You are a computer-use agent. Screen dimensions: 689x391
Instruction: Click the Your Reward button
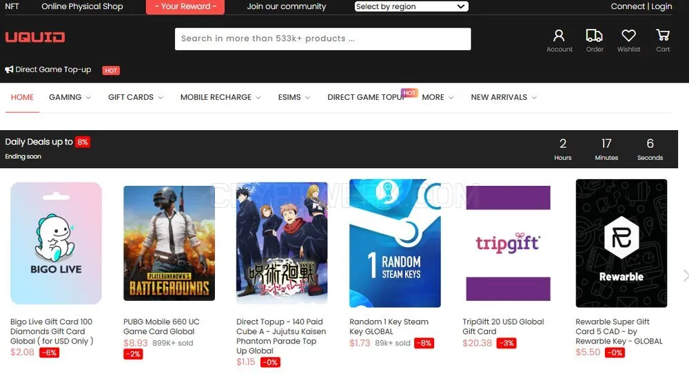pos(185,7)
